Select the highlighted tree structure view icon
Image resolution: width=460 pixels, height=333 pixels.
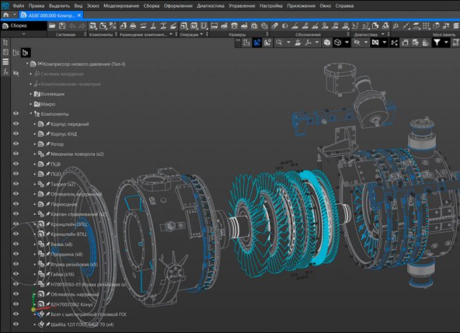click(x=26, y=52)
